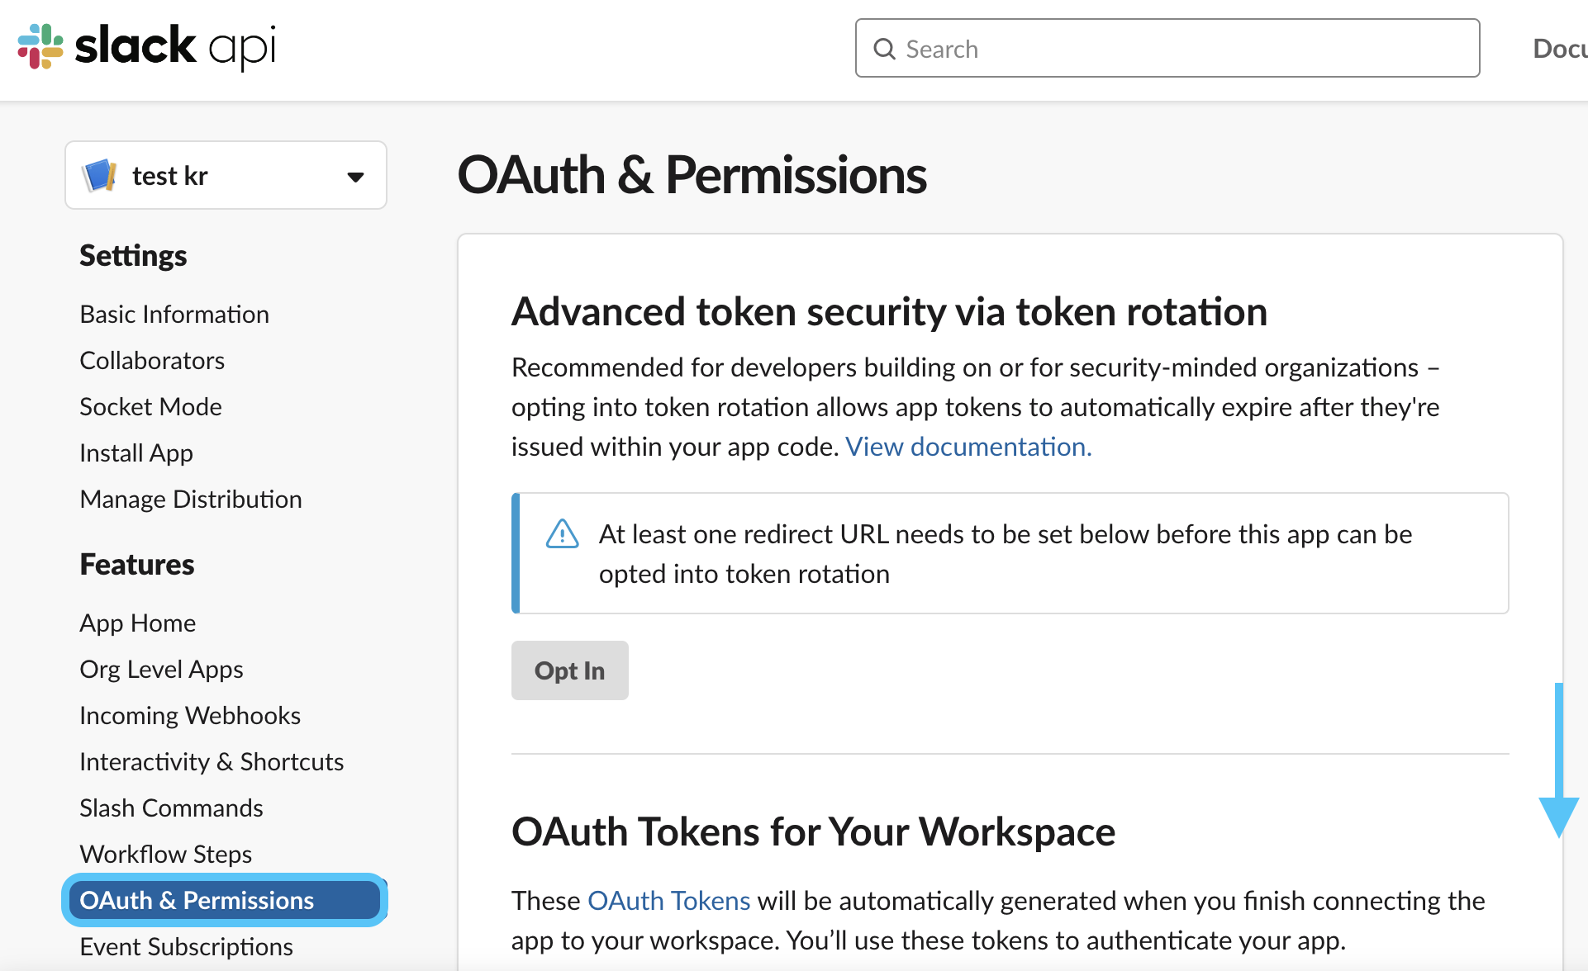Click the test kr app notebook icon
This screenshot has height=971, width=1588.
click(x=100, y=175)
